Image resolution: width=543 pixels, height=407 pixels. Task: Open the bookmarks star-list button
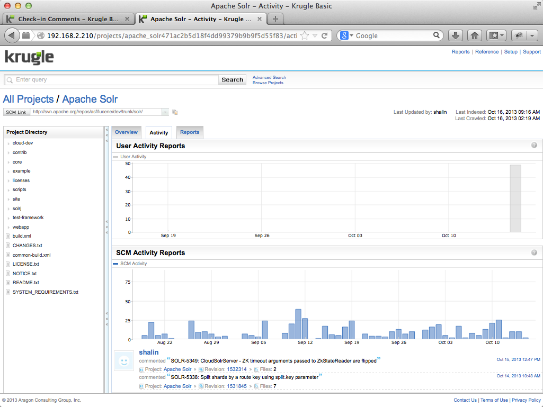click(496, 35)
